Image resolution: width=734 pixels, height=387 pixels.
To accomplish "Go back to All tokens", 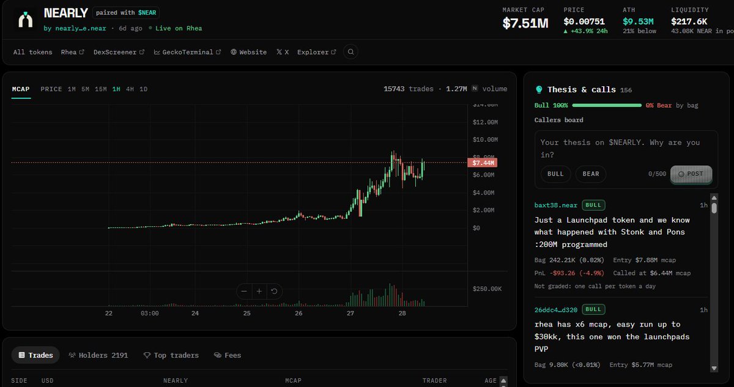I will [33, 52].
